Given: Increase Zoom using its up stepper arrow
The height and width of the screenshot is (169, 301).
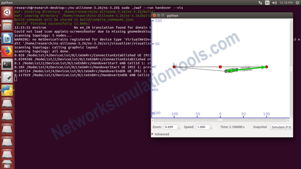Looking at the screenshot, I should (178, 126).
